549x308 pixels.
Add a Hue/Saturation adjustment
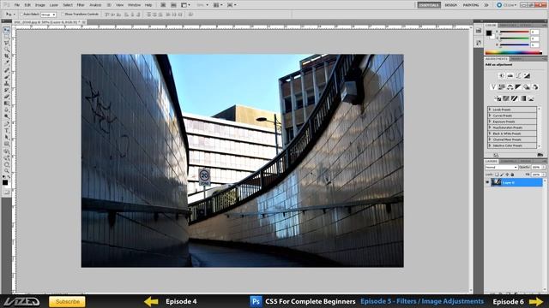point(502,86)
